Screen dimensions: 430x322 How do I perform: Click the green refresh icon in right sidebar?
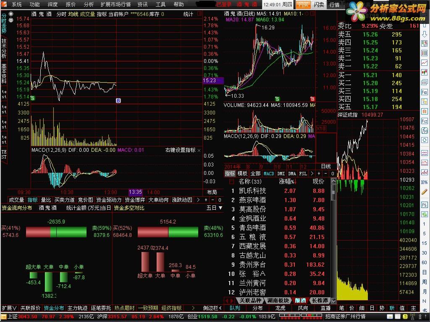pos(424,214)
